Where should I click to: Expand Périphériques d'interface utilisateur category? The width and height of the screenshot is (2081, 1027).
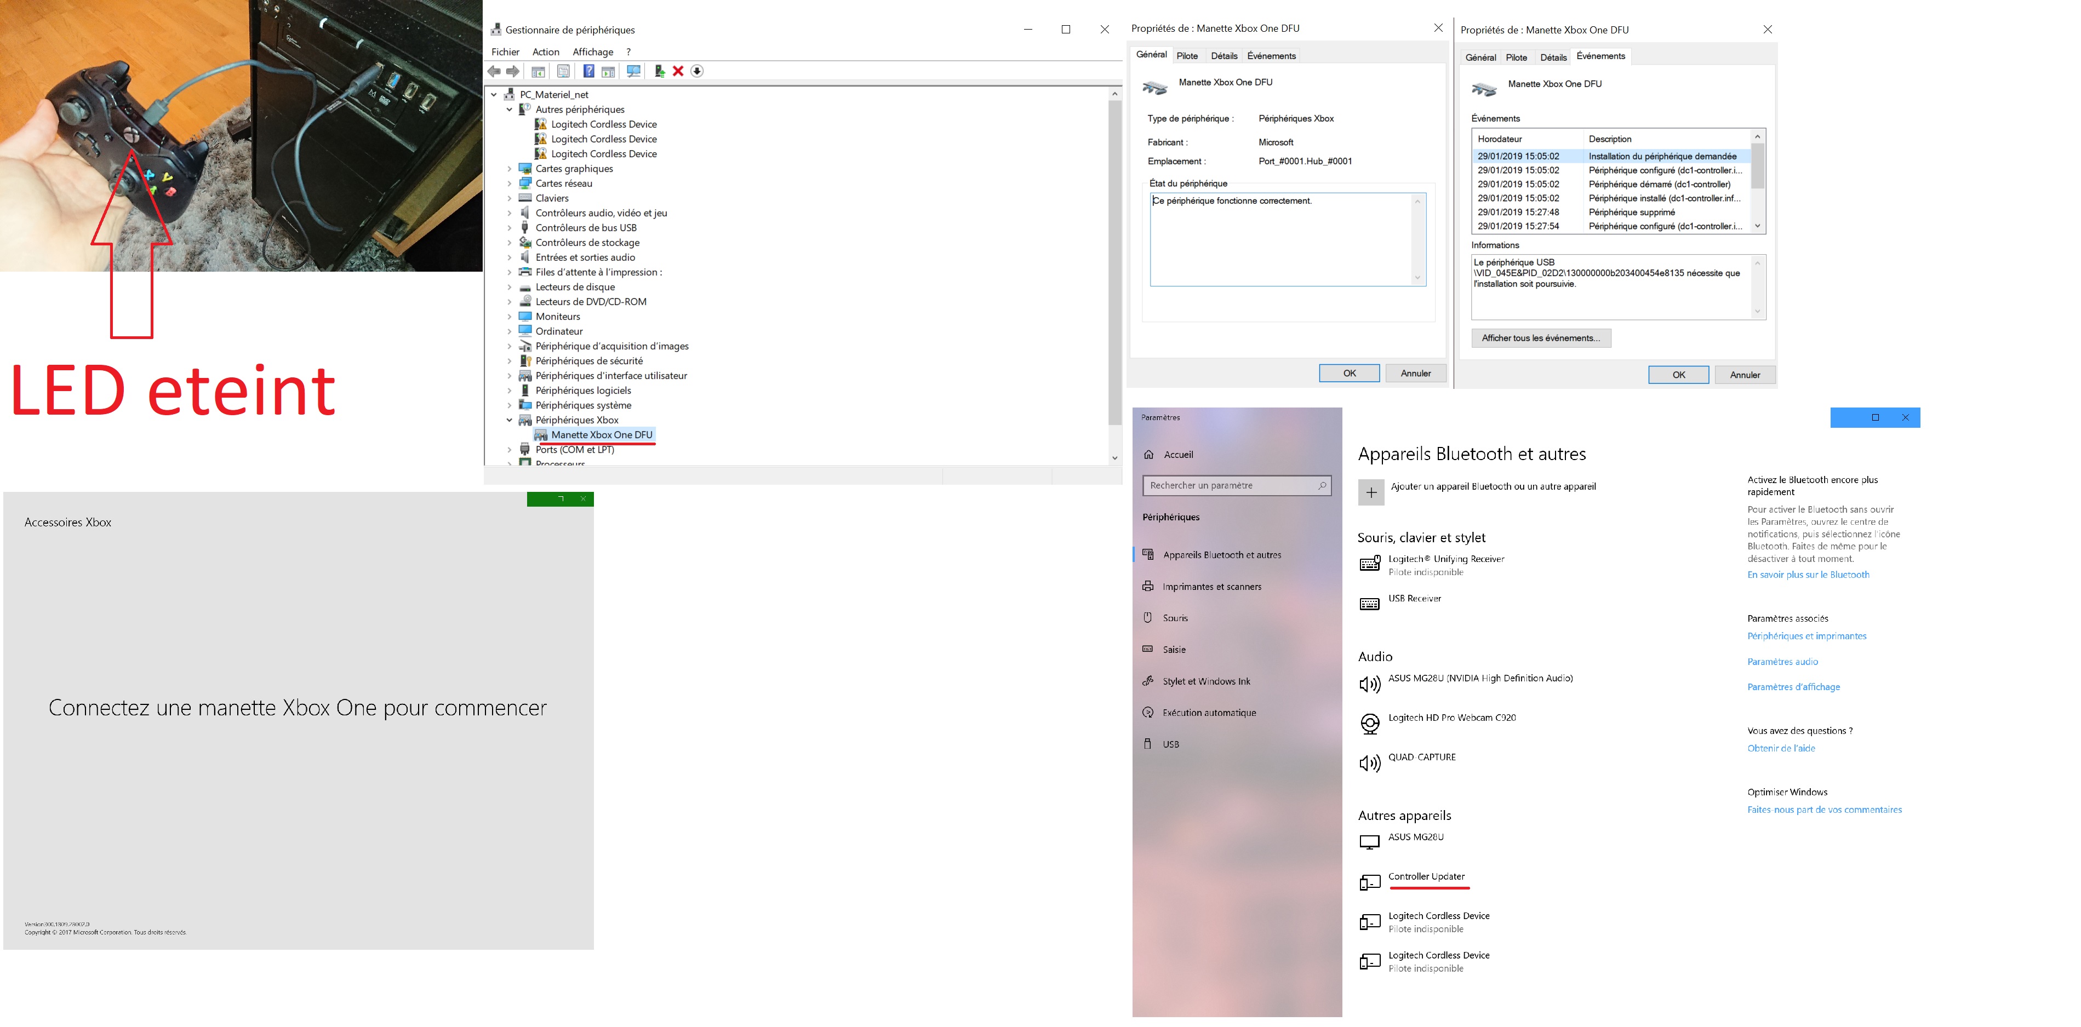[x=509, y=375]
